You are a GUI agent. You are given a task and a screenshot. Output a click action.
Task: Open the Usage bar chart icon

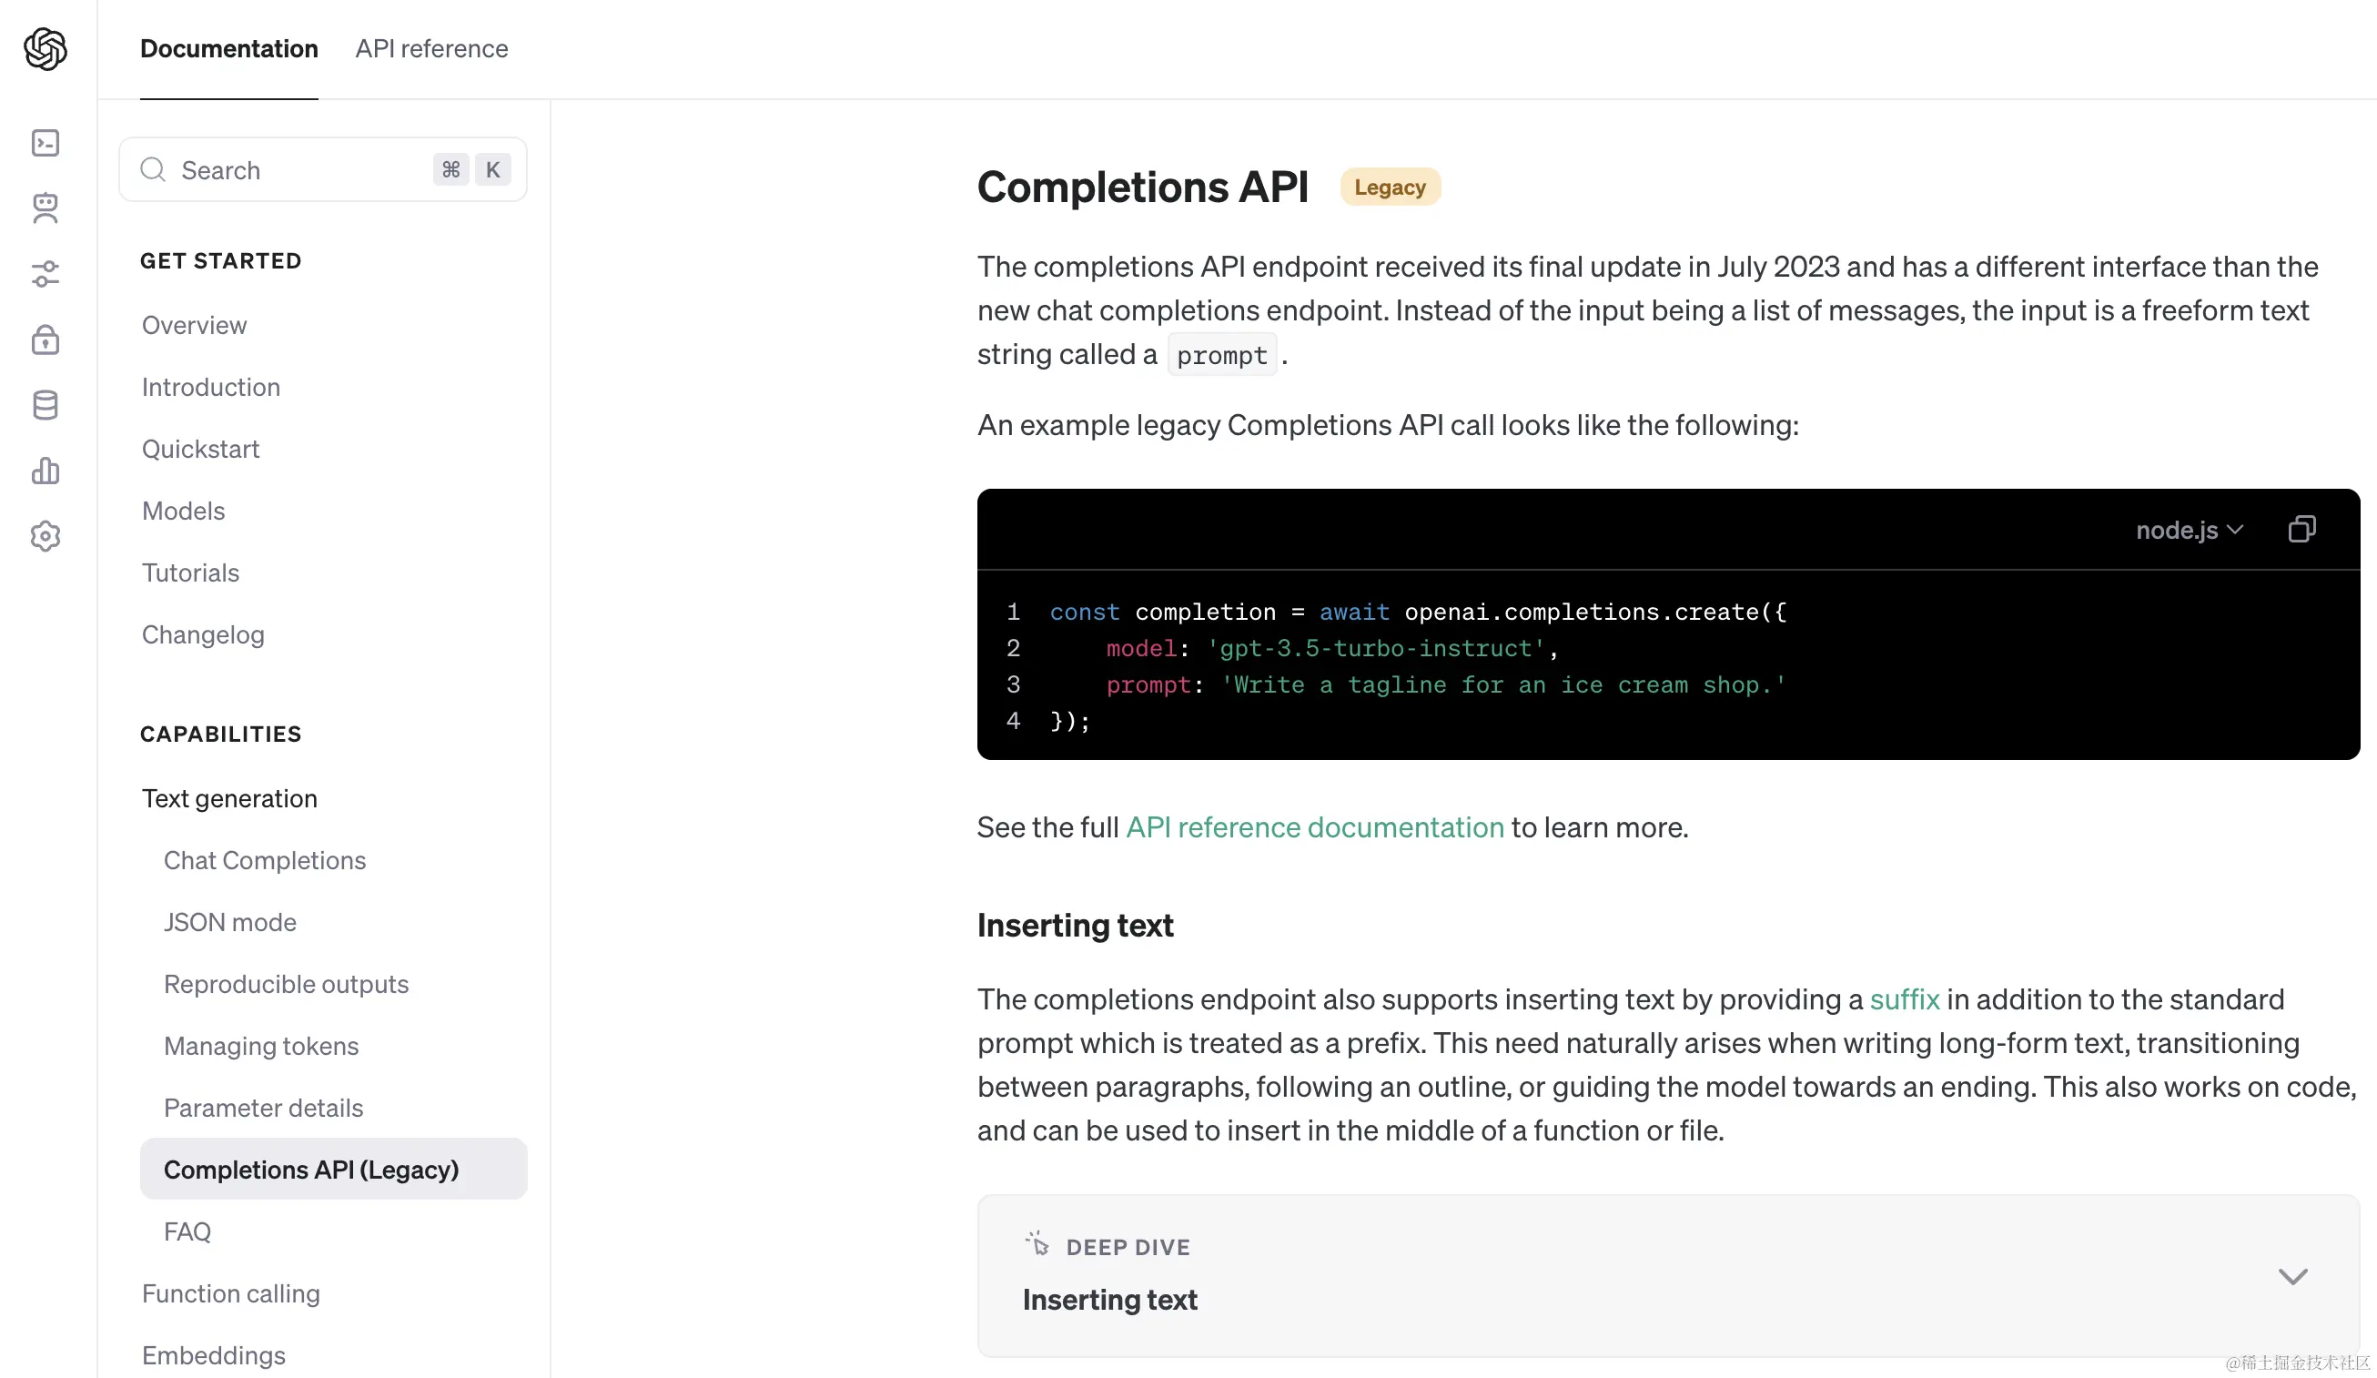tap(46, 471)
